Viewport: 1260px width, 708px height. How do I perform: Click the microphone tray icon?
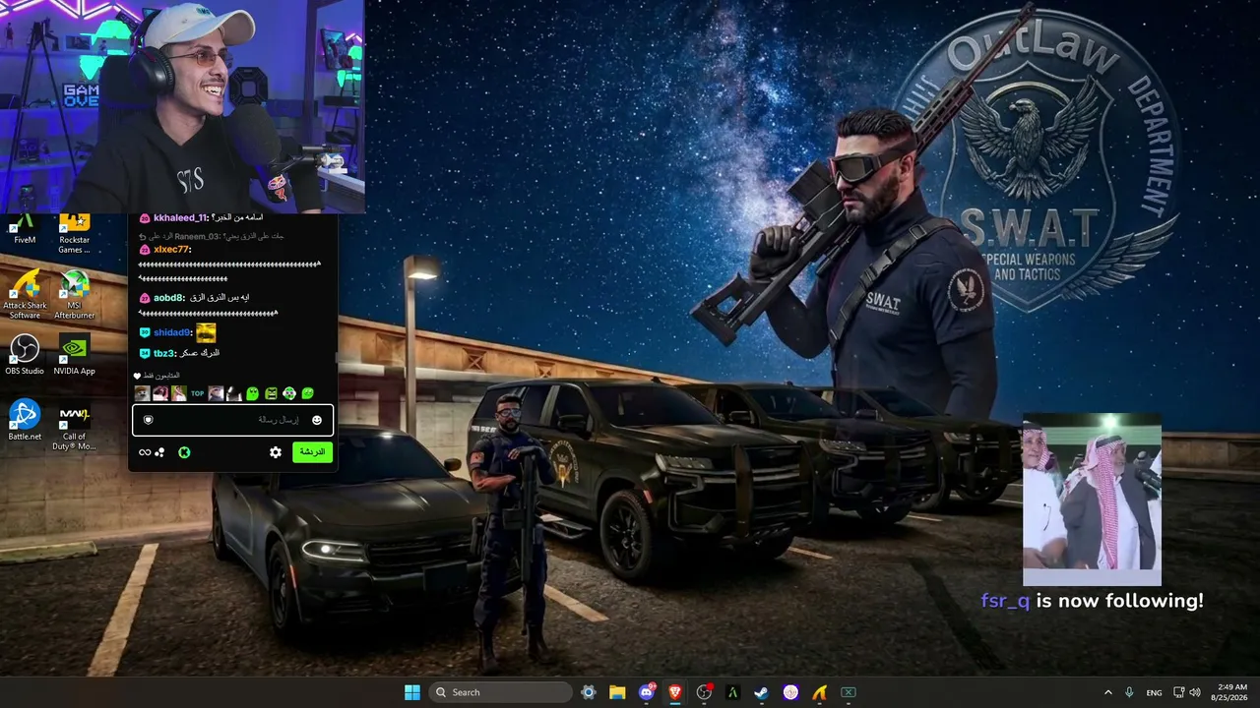tap(1129, 692)
